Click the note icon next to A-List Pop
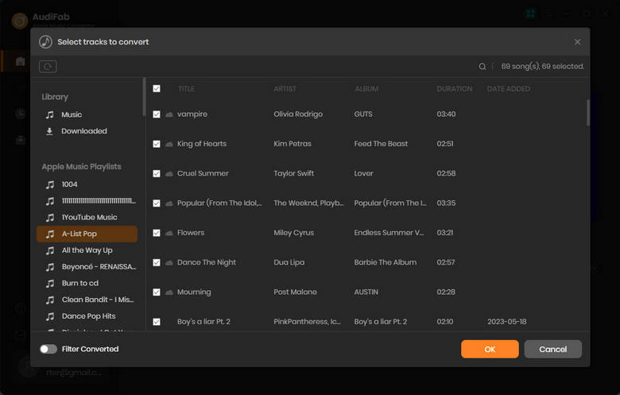The image size is (620, 395). coord(50,234)
